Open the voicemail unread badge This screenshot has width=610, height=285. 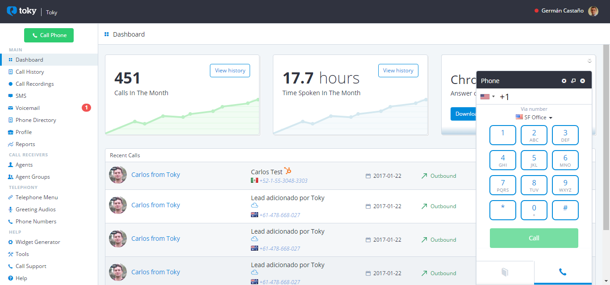86,108
